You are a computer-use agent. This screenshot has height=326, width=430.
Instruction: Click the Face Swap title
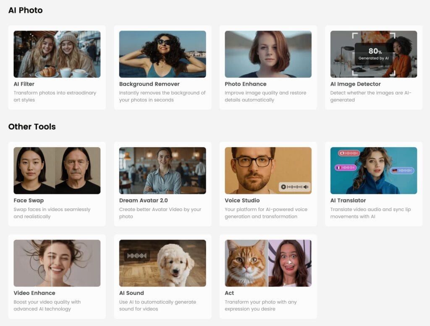coord(29,200)
